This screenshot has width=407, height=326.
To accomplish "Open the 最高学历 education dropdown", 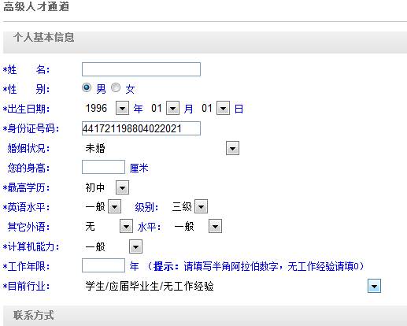I will [x=122, y=187].
